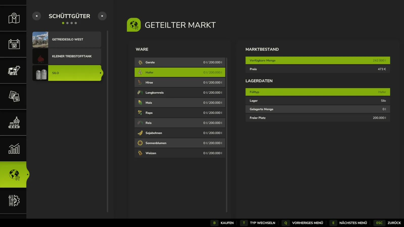
Task: Select Gerste in the Ware list
Action: click(180, 62)
